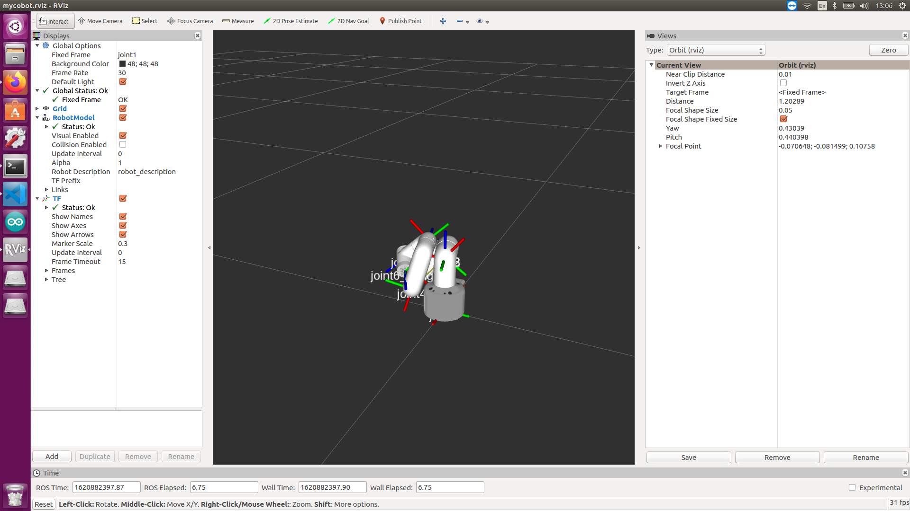The height and width of the screenshot is (511, 910).
Task: Select the 2D Nav Goal tool
Action: pos(348,21)
